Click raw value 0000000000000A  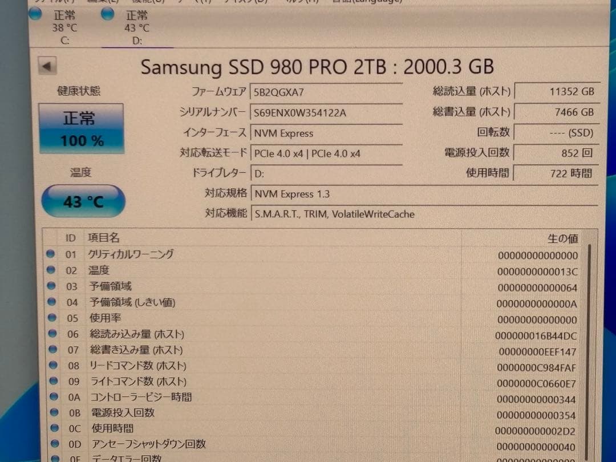pos(537,304)
